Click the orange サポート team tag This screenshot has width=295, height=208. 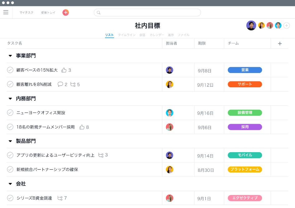pos(245,84)
